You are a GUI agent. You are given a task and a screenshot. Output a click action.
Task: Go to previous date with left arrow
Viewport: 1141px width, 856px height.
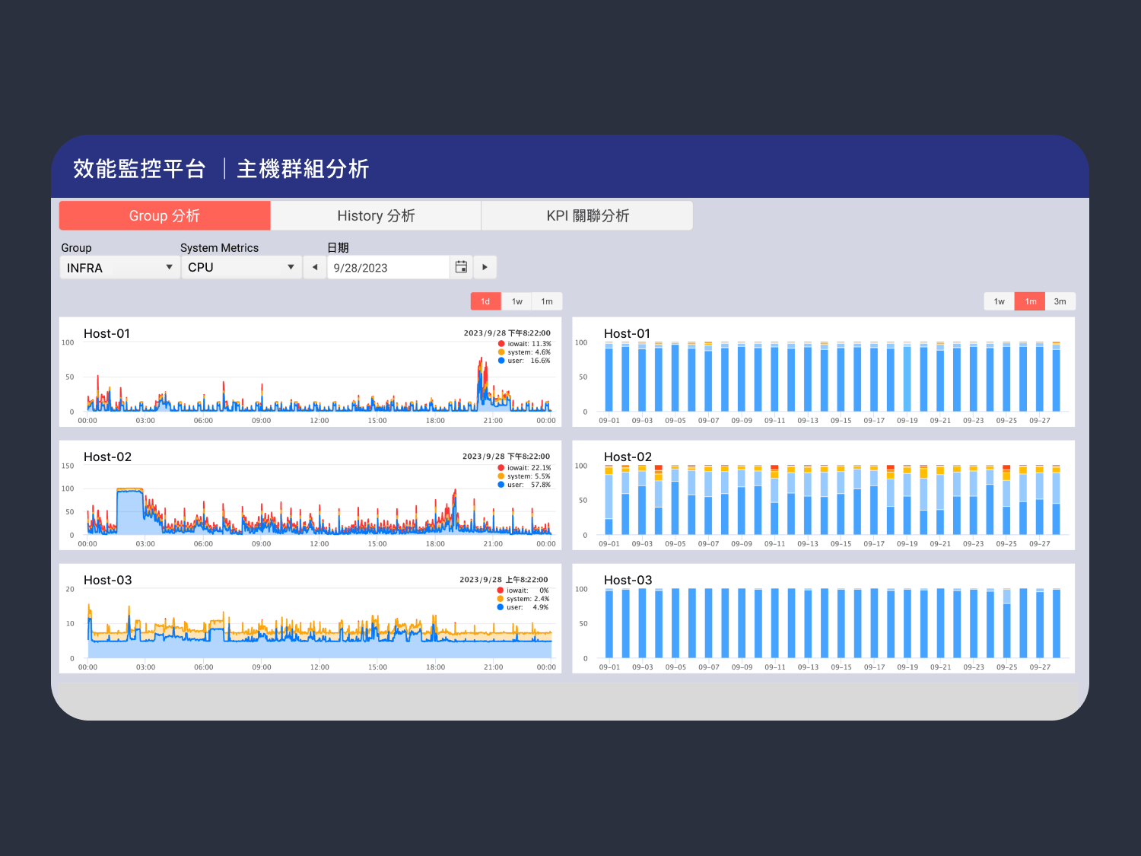[315, 267]
